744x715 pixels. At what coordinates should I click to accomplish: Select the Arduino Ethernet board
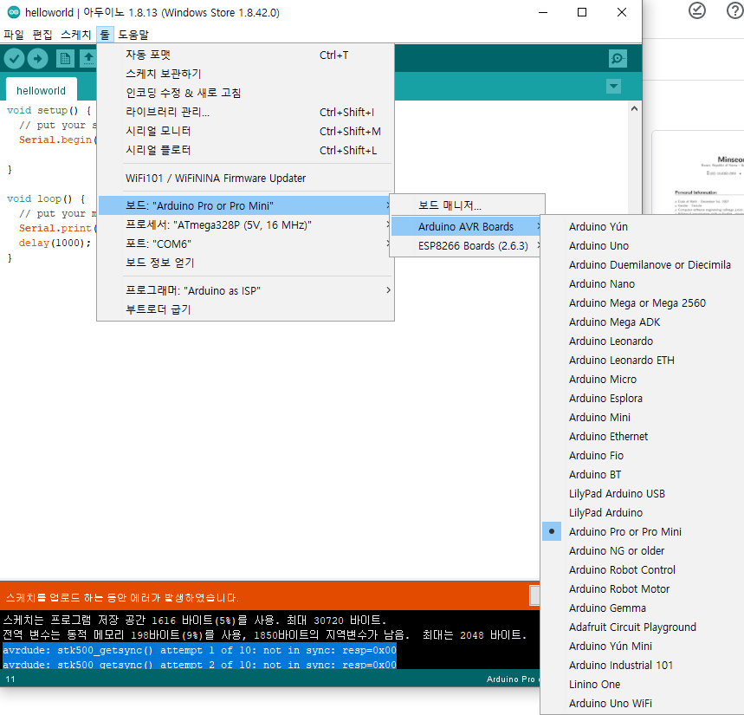pyautogui.click(x=643, y=436)
